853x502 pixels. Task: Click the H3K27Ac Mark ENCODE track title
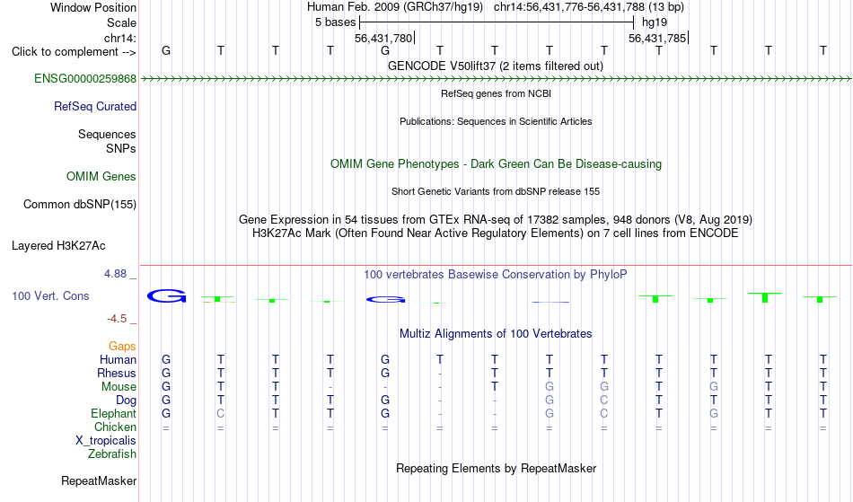496,233
